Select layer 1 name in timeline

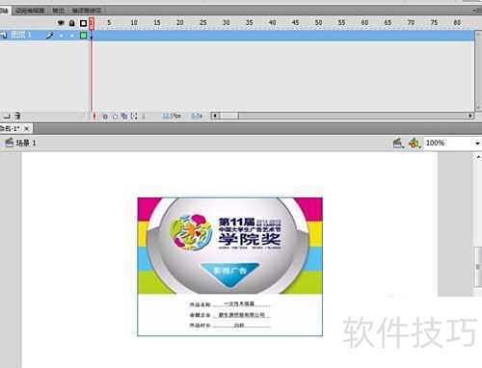tap(21, 35)
